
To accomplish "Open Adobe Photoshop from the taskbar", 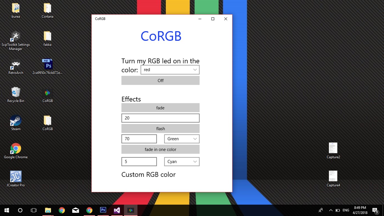I will click(x=103, y=210).
